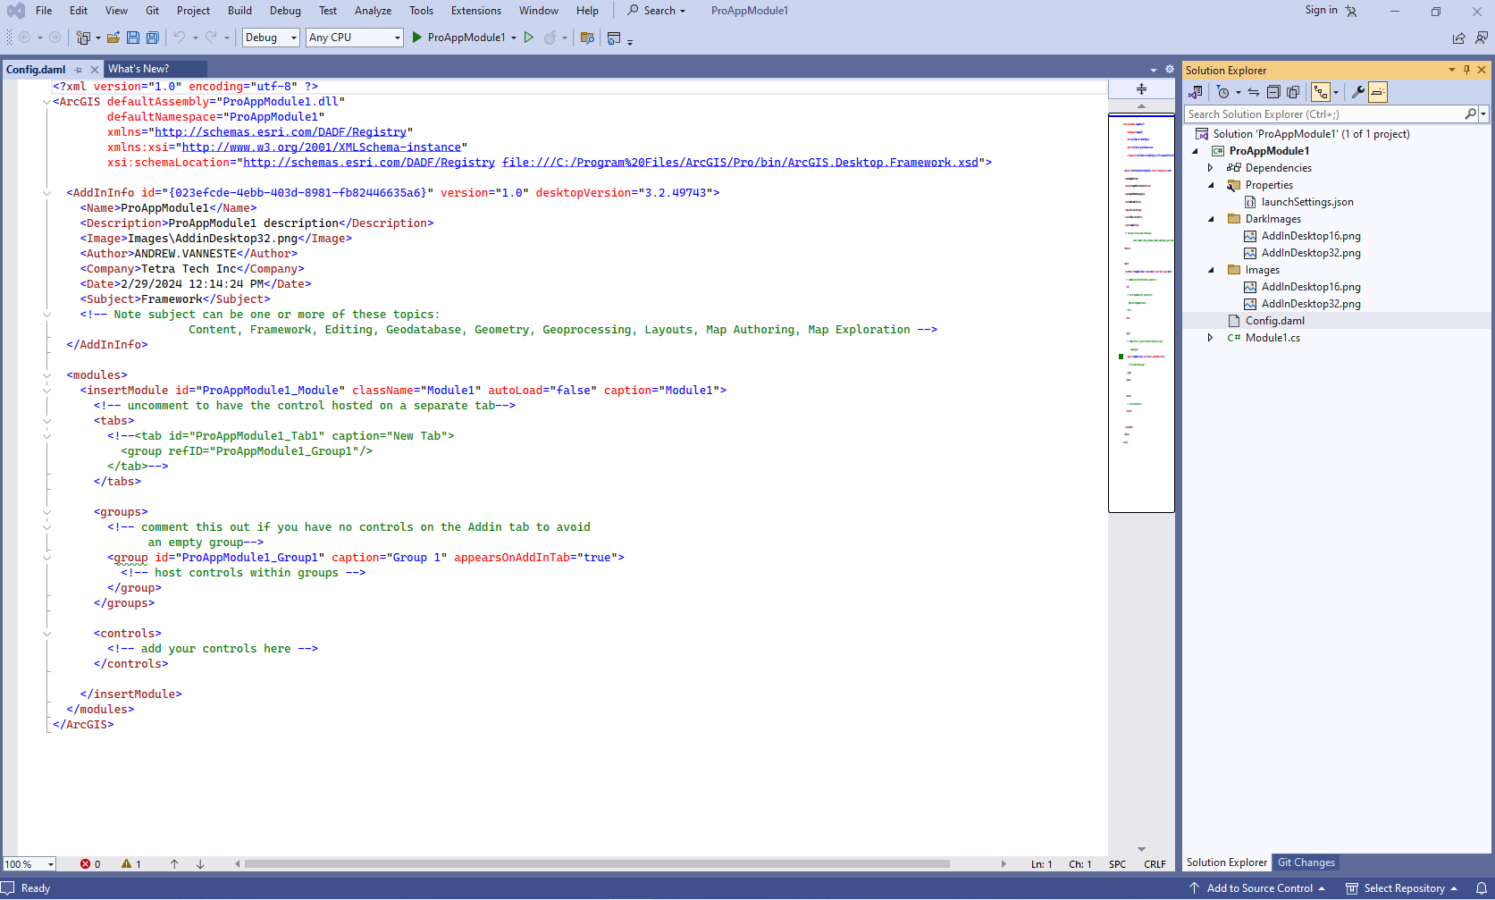Image resolution: width=1495 pixels, height=900 pixels.
Task: Click Select Repository in status bar
Action: (x=1401, y=888)
